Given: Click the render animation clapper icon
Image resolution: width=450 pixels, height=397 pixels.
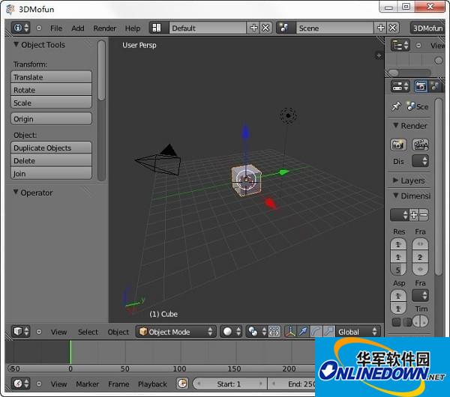Looking at the screenshot, I should click(421, 145).
